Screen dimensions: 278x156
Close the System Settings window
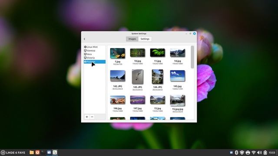195,33
